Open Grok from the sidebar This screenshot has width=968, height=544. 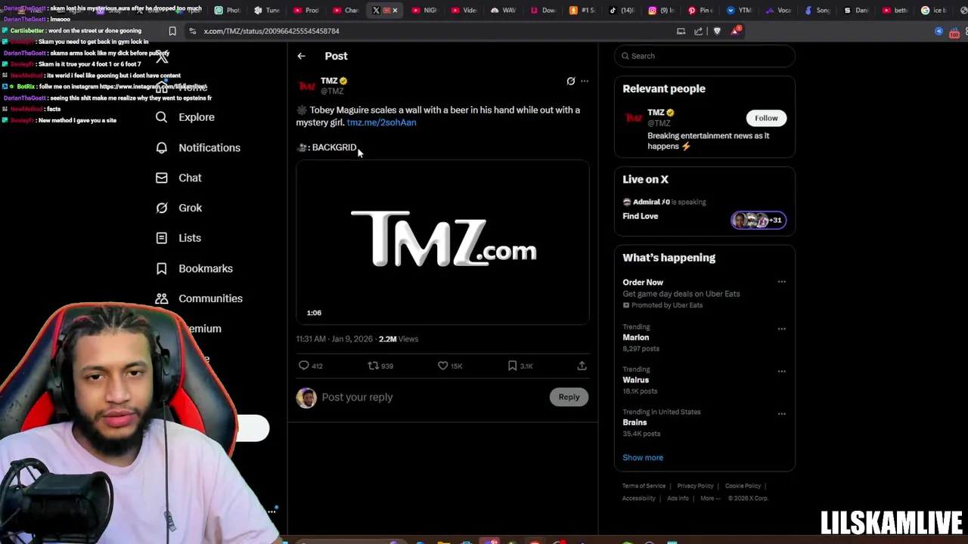click(178, 208)
